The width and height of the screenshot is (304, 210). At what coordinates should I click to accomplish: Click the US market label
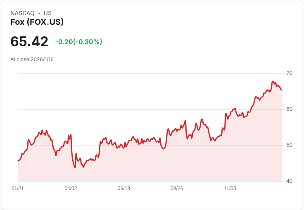coord(47,13)
